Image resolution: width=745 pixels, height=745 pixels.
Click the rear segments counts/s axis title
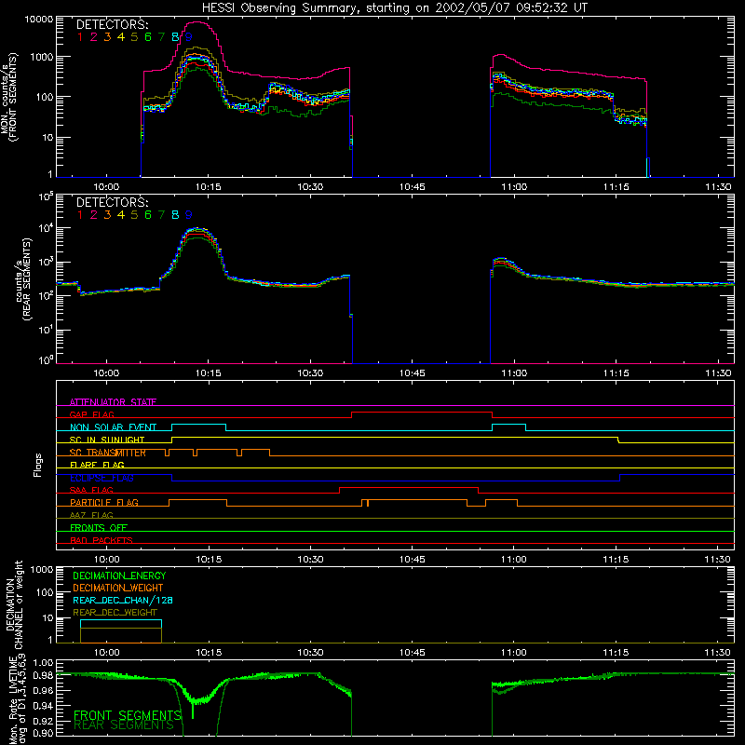pos(22,279)
